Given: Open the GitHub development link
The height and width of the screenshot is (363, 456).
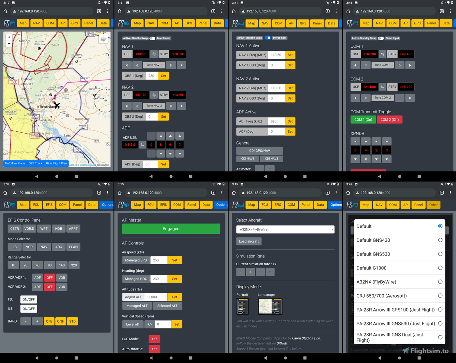Looking at the screenshot, I should pyautogui.click(x=282, y=343).
